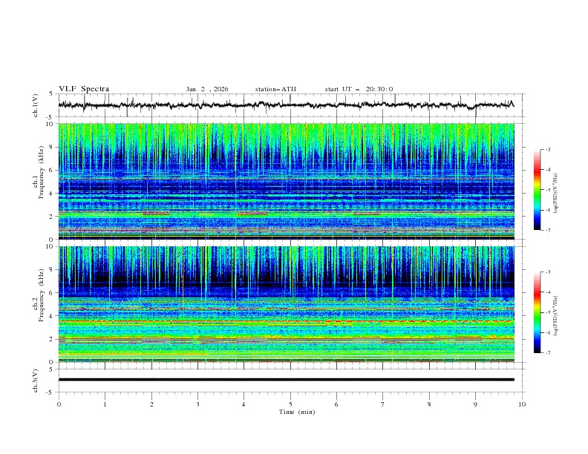The image size is (588, 454).
Task: Click the ch.1(V) waveform trace panel
Action: (291, 105)
